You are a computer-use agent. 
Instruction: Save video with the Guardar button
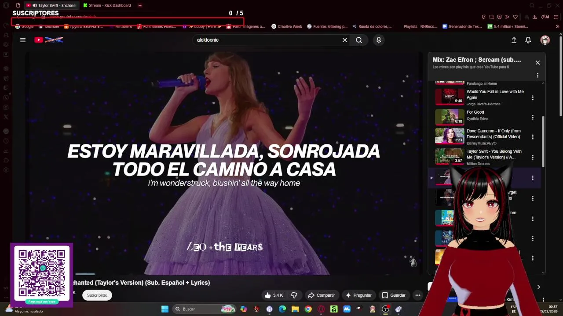point(394,295)
